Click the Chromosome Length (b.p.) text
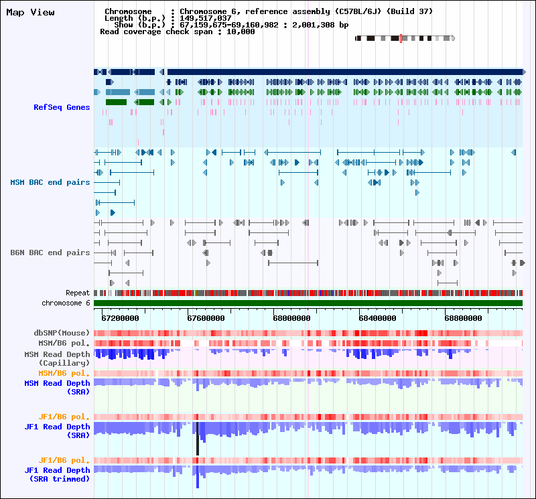 [x=168, y=19]
